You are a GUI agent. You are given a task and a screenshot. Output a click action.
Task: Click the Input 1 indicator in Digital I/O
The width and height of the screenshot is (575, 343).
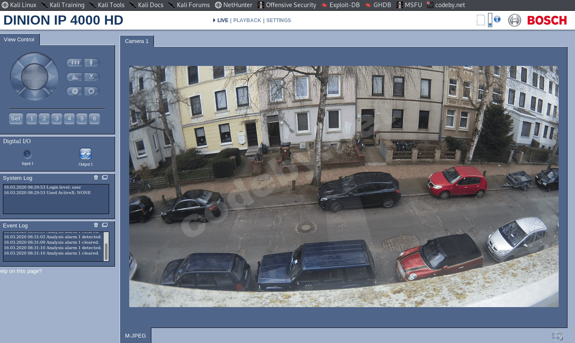27,154
